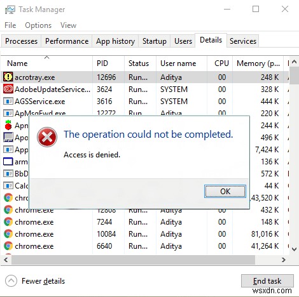Dismiss the error with OK button
The image size is (299, 297).
225,191
